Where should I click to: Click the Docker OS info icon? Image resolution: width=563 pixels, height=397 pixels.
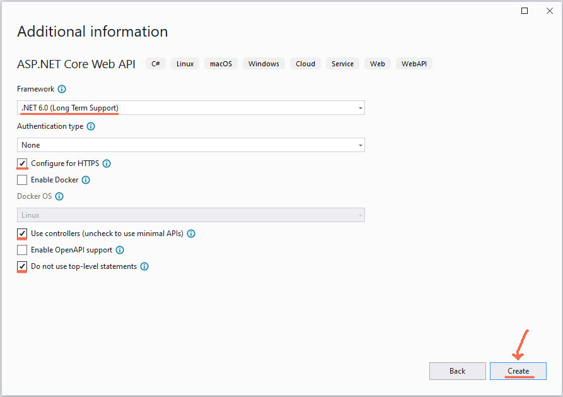pyautogui.click(x=59, y=196)
